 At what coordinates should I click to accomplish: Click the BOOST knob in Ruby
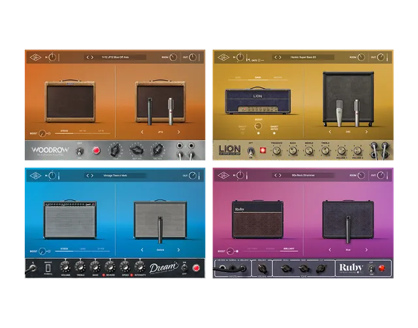click(x=231, y=251)
